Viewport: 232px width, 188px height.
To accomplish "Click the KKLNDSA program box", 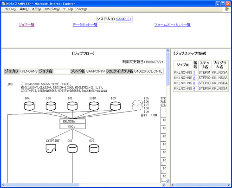I will [72, 121].
